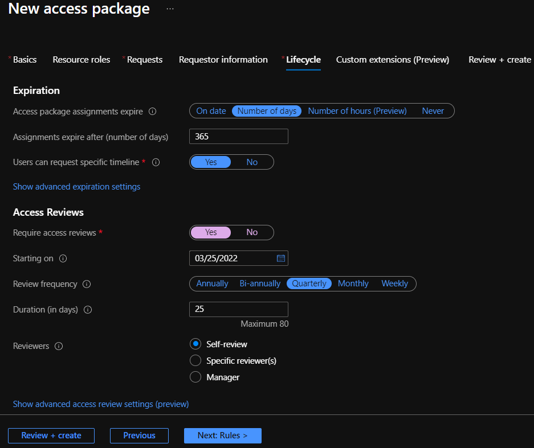Open the calendar picker for start date
The height and width of the screenshot is (448, 534).
tap(281, 258)
